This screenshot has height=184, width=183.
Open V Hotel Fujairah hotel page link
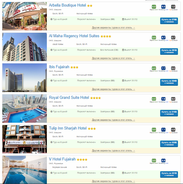click(62, 159)
